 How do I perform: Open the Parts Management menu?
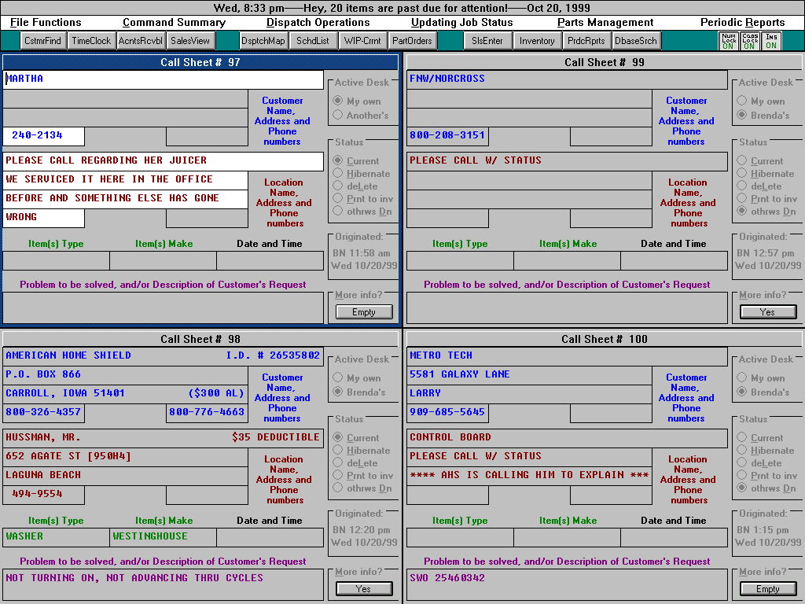pos(605,23)
